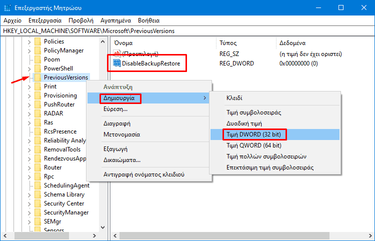Click the RcsPresence folder icon

click(x=38, y=131)
